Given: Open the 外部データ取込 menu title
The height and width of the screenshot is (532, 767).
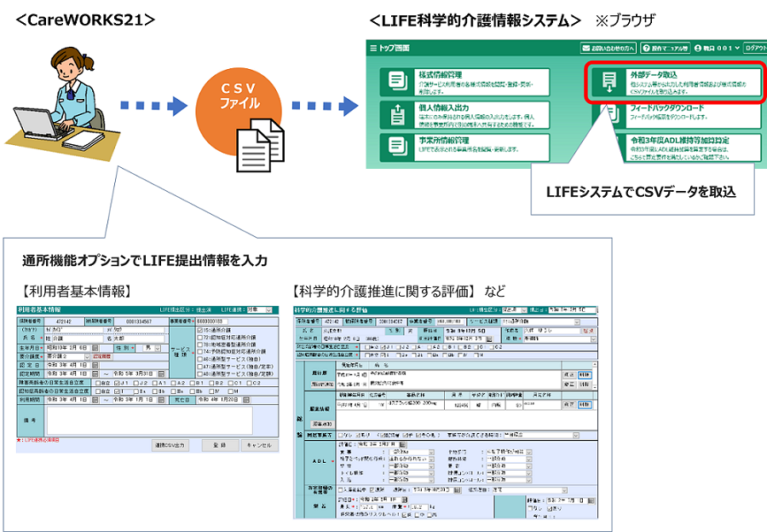Looking at the screenshot, I should point(654,75).
